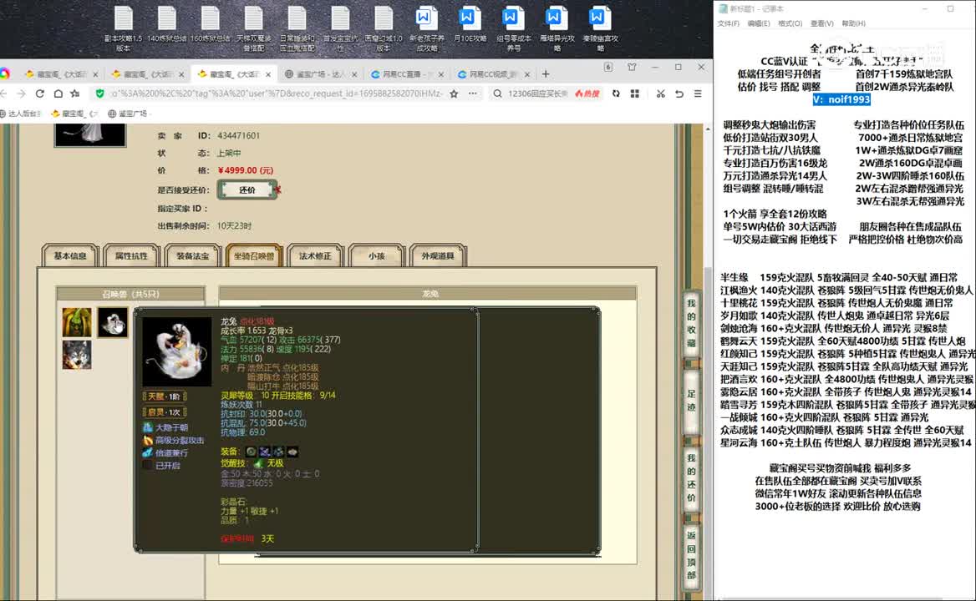The image size is (976, 601).
Task: Click the highlighted V: noif1993 text in Notepad
Action: 841,99
